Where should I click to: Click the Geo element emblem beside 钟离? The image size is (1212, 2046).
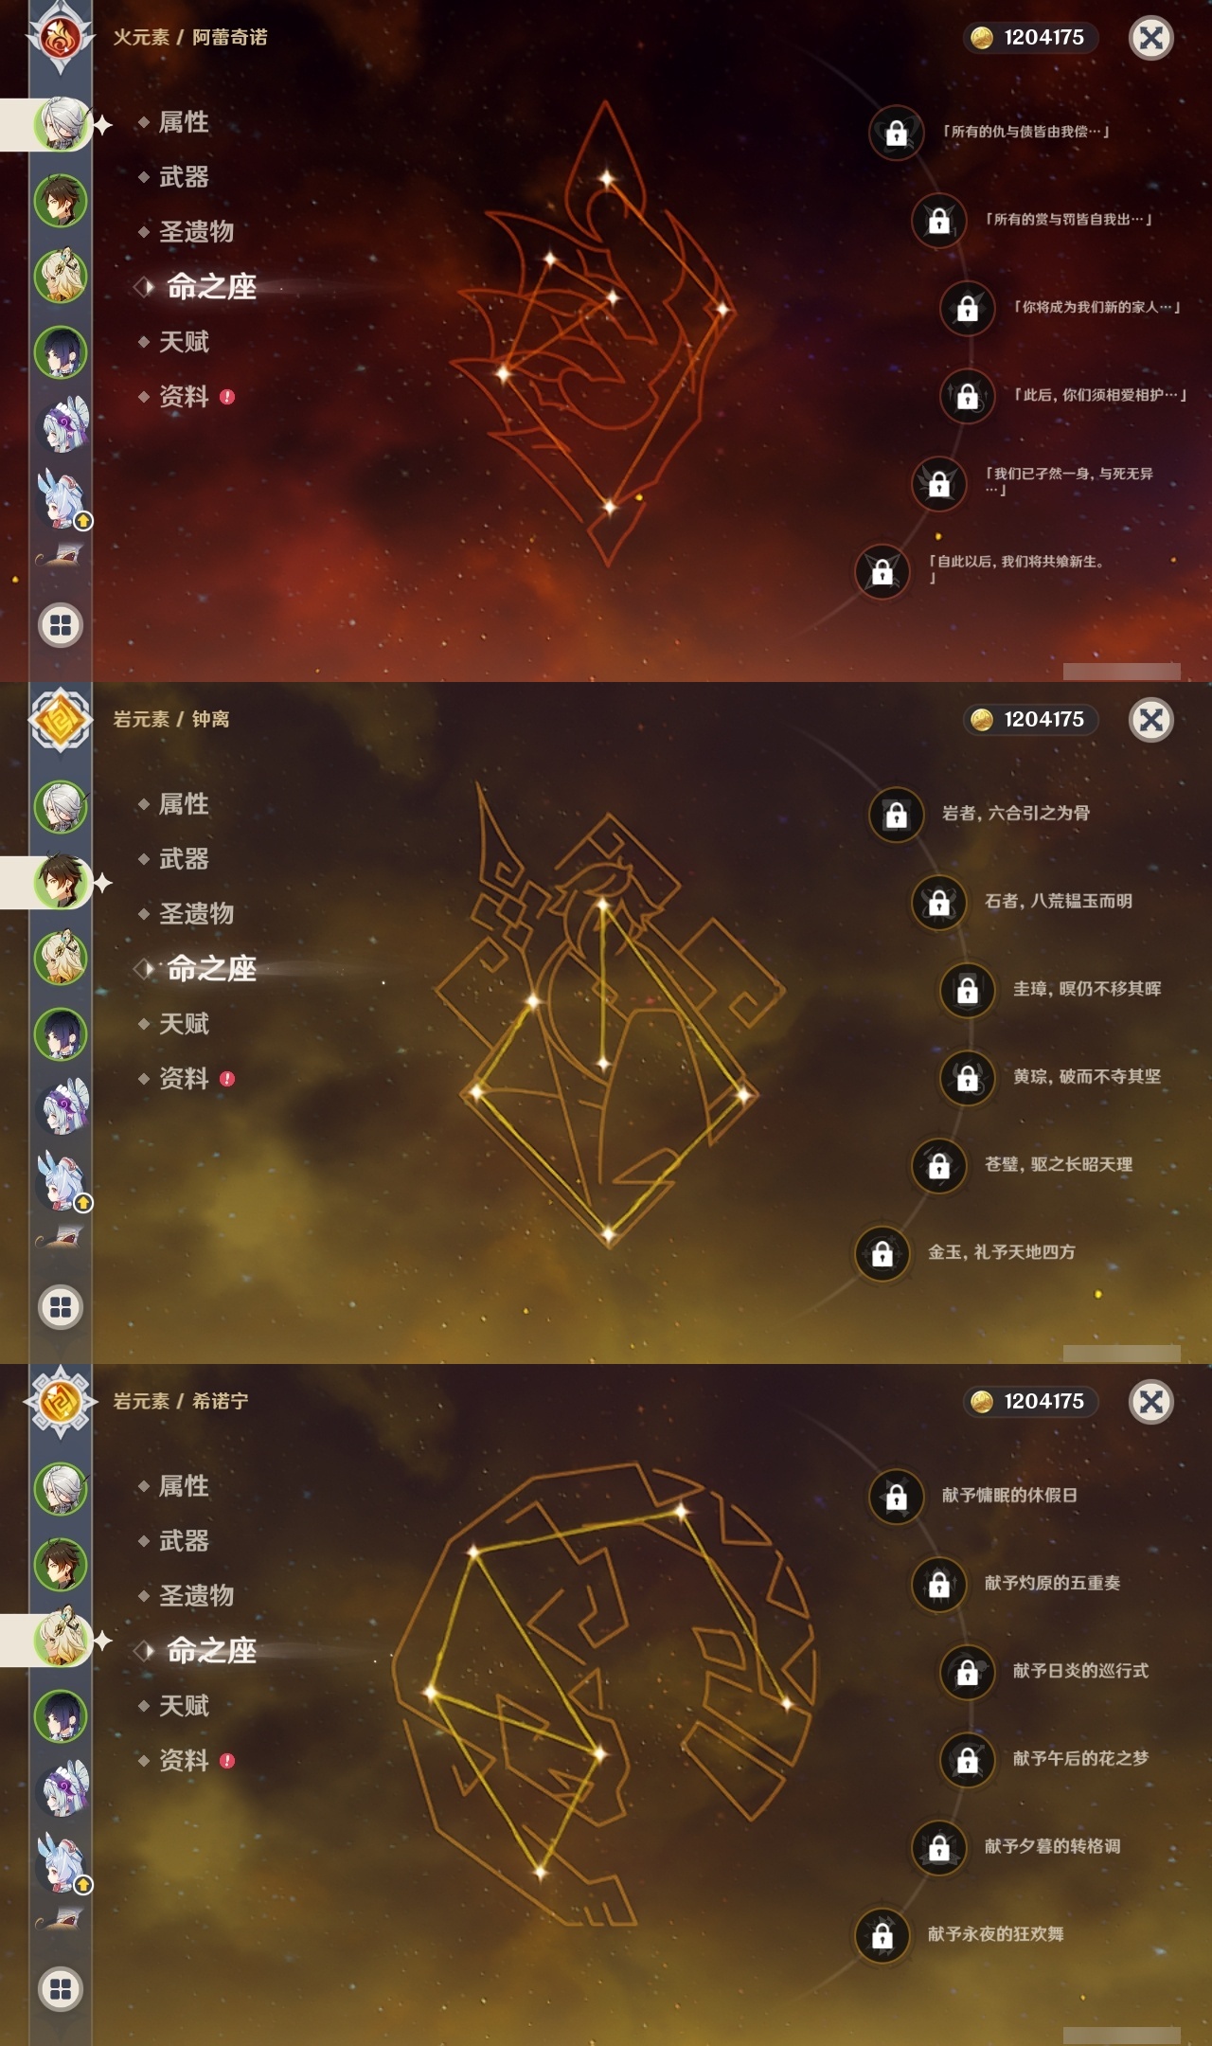click(x=61, y=721)
